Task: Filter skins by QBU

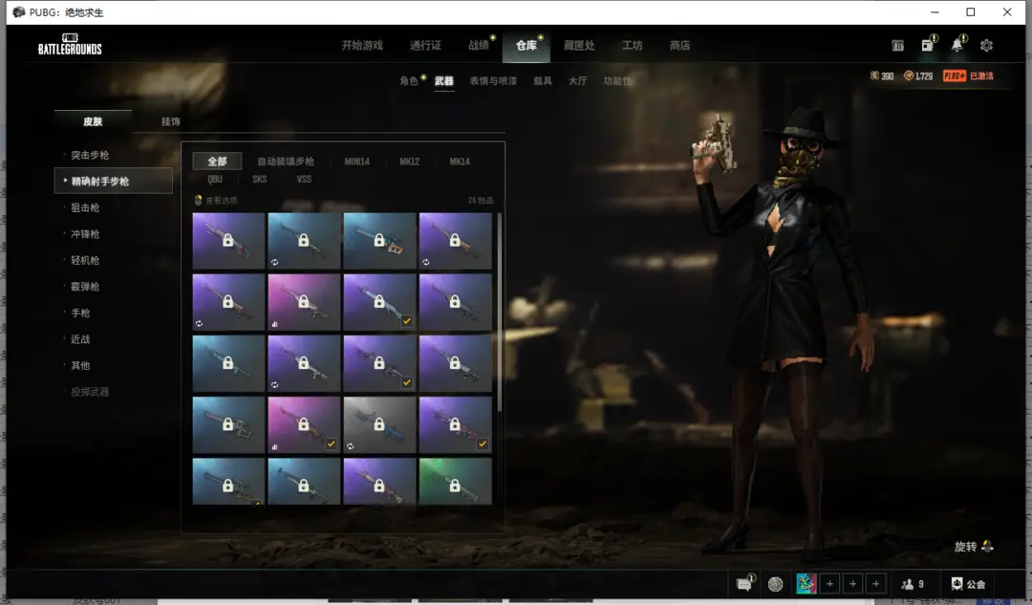Action: pos(215,179)
